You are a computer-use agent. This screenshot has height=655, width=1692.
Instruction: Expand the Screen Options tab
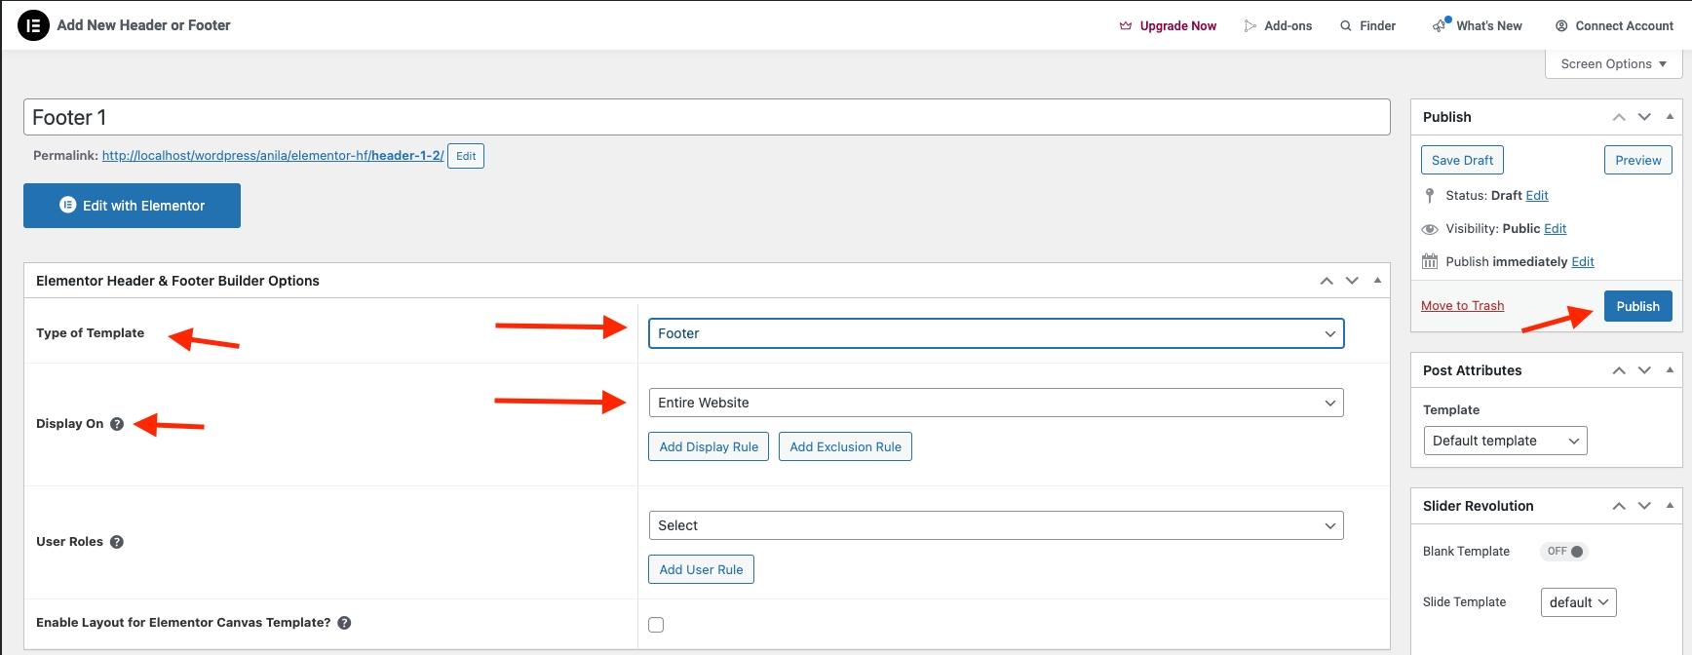tap(1613, 64)
